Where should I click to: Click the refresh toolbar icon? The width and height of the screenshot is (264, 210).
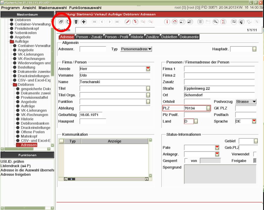(68, 22)
